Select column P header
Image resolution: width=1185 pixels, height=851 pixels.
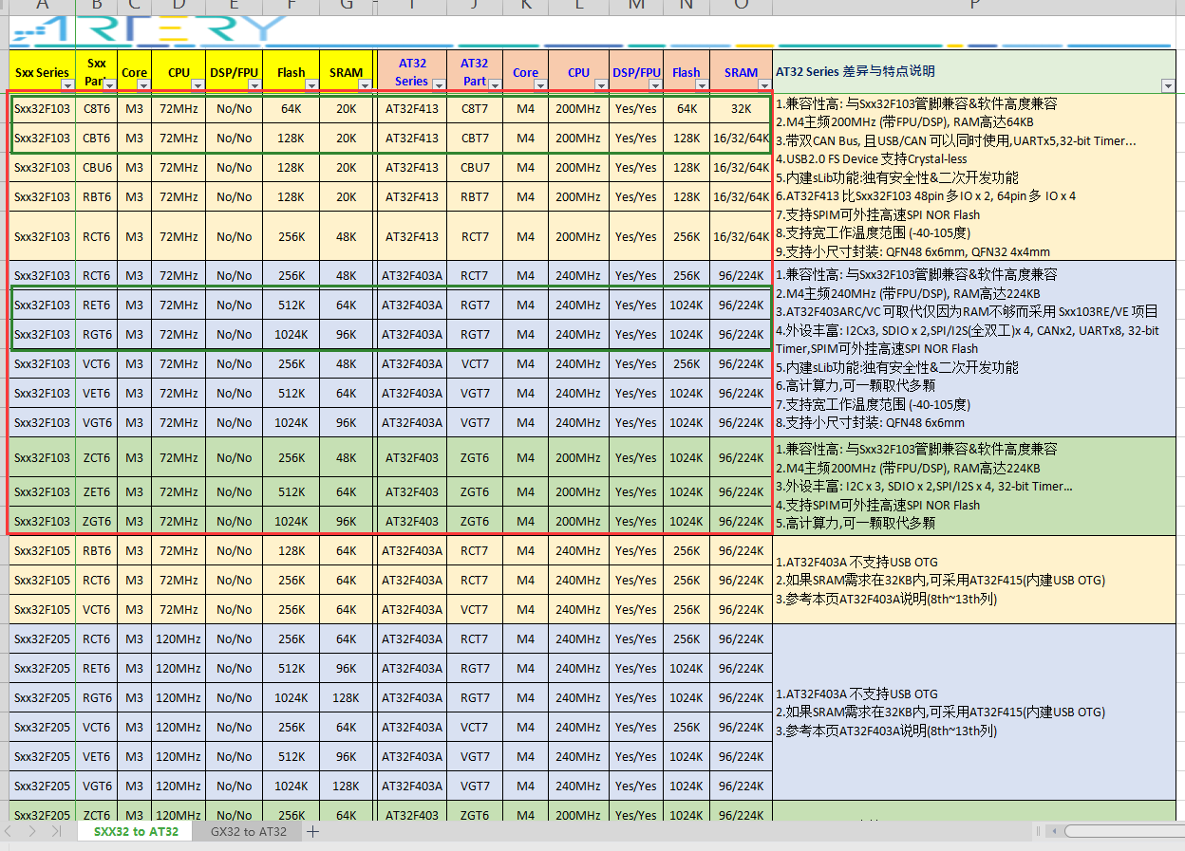974,6
